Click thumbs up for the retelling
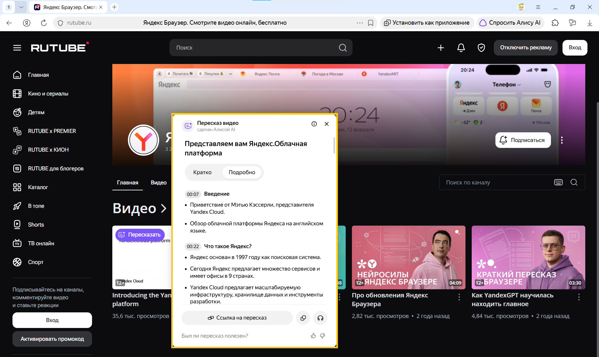599x357 pixels. [x=313, y=336]
